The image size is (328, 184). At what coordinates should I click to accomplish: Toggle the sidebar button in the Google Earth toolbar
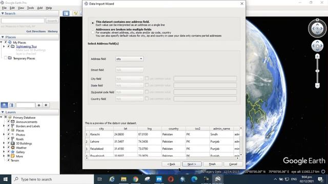[66, 13]
